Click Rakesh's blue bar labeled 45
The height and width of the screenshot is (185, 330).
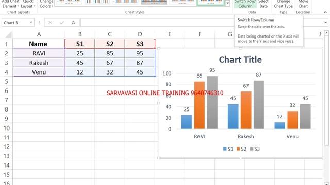233,117
